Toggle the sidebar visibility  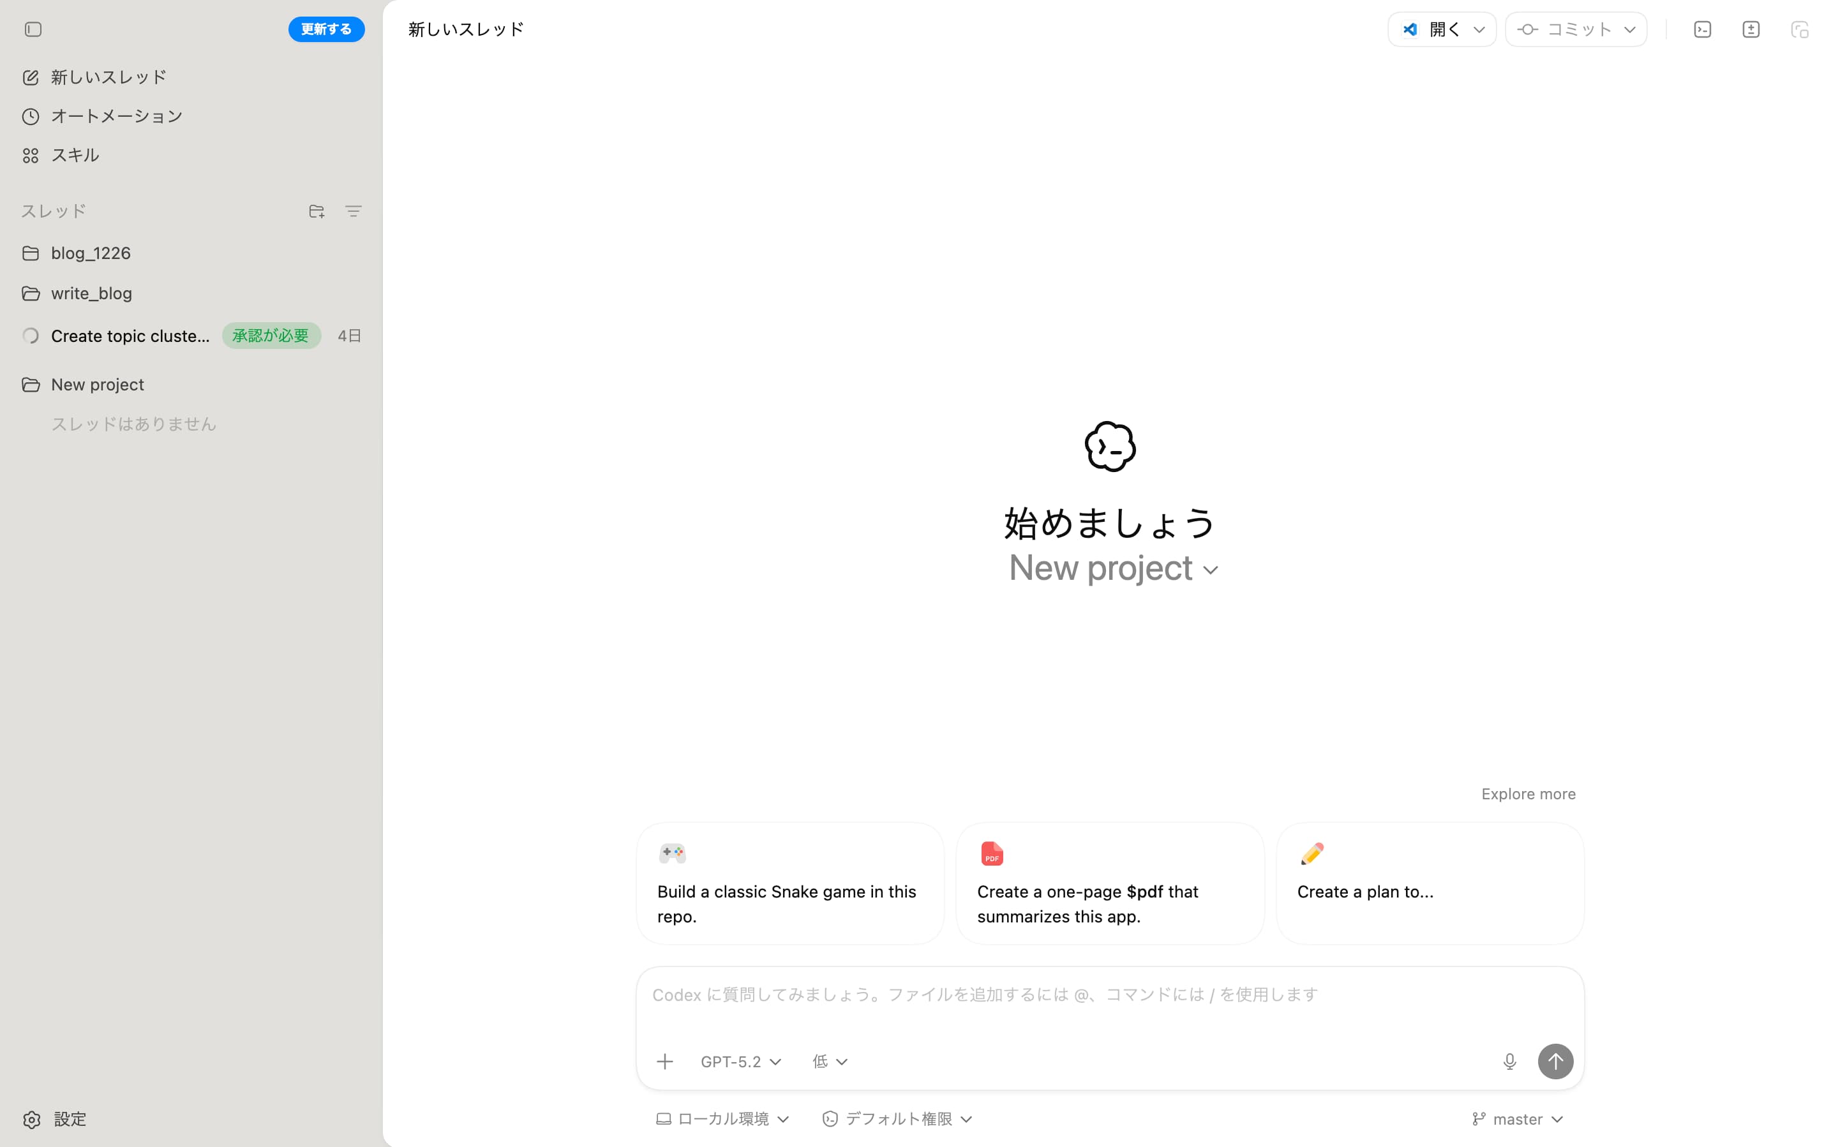coord(33,29)
